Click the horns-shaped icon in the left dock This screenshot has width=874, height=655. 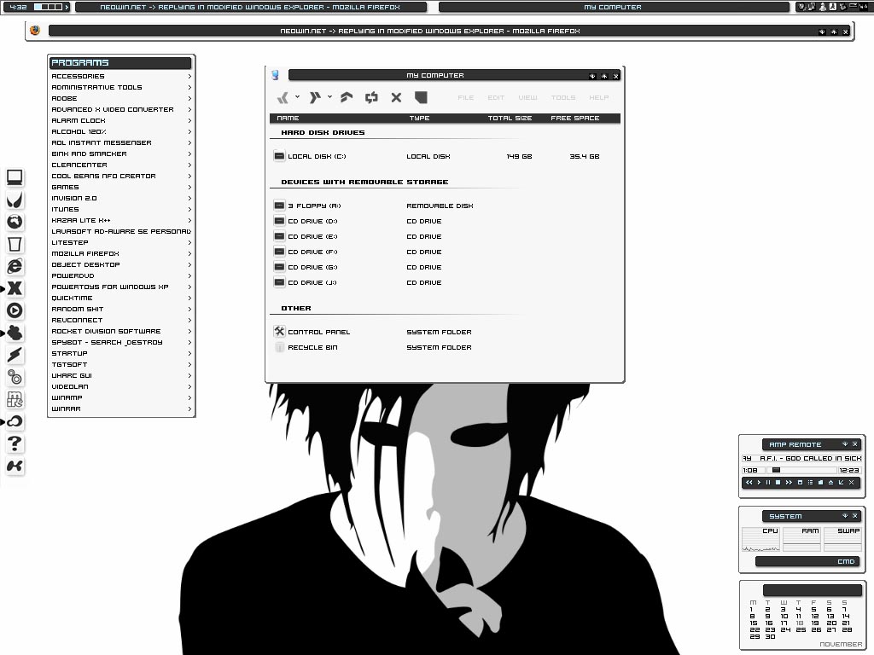[x=15, y=200]
